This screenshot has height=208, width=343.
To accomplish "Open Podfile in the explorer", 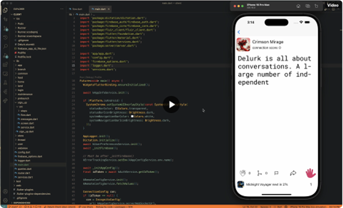I will (x=22, y=53).
